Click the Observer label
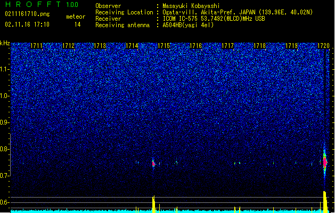 (108, 6)
